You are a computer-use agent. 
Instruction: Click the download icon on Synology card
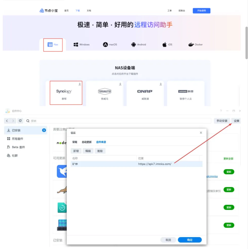click(x=80, y=84)
